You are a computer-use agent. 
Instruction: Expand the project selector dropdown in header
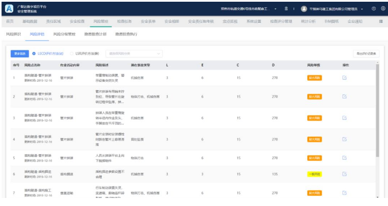[275, 9]
